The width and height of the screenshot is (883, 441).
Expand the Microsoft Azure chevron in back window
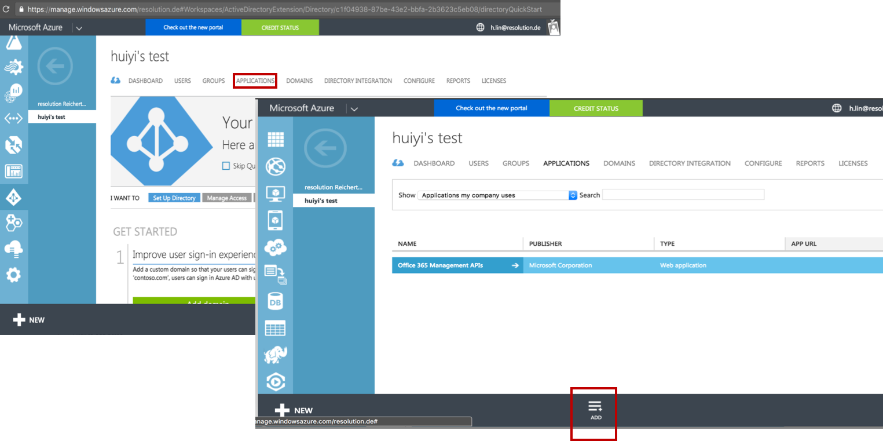[79, 28]
